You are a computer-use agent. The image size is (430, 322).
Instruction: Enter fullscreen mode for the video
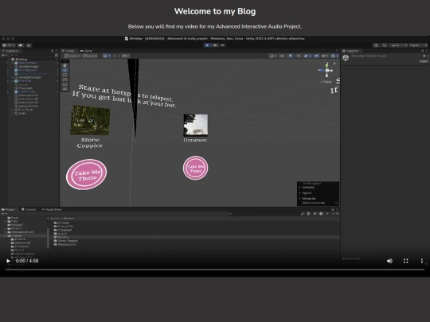click(405, 261)
